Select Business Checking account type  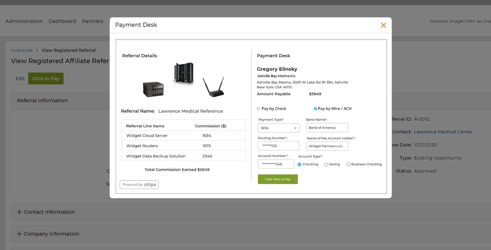click(x=348, y=164)
